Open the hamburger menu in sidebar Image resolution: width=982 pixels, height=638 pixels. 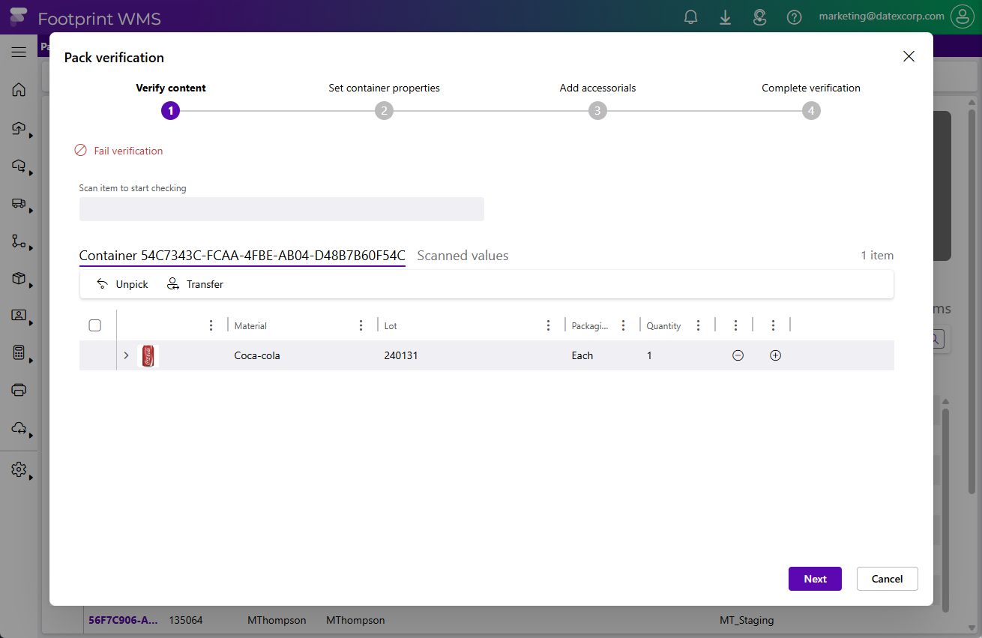(x=19, y=52)
